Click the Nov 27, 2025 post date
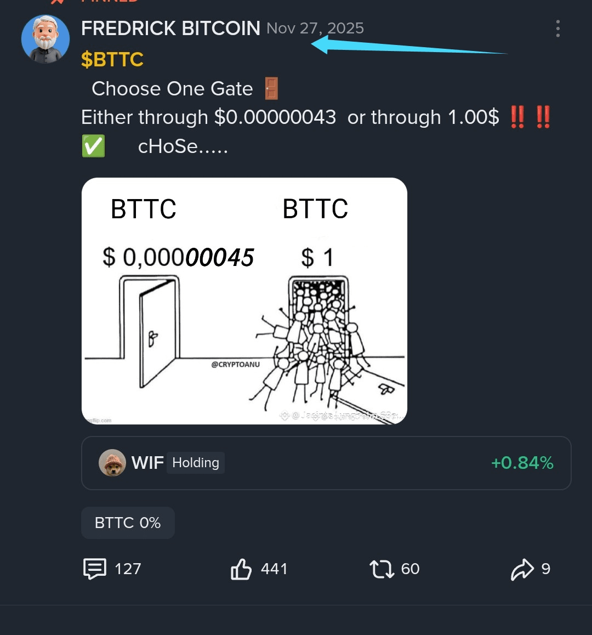Image resolution: width=592 pixels, height=635 pixels. [x=315, y=29]
